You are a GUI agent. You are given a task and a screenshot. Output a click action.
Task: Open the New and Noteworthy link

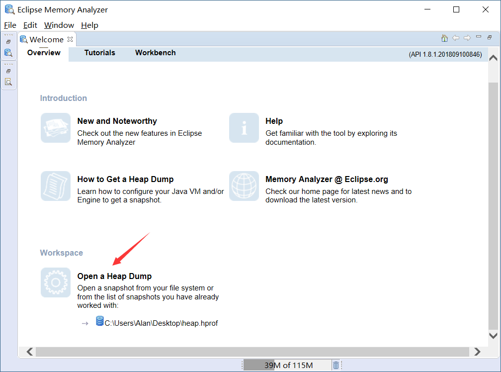117,121
